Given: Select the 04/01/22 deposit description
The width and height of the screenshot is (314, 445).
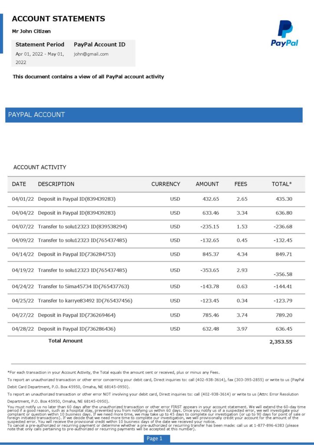Looking at the screenshot, I should 77,199.
